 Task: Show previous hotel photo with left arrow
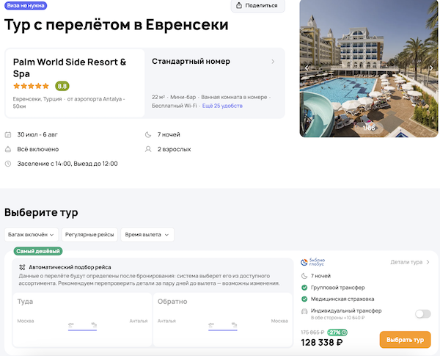click(307, 68)
